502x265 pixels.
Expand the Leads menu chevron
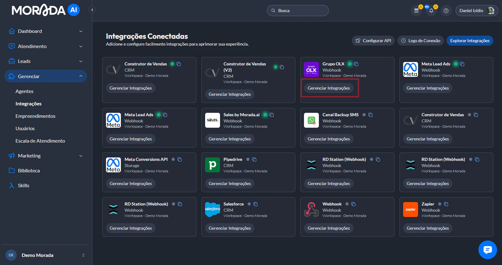tap(81, 61)
